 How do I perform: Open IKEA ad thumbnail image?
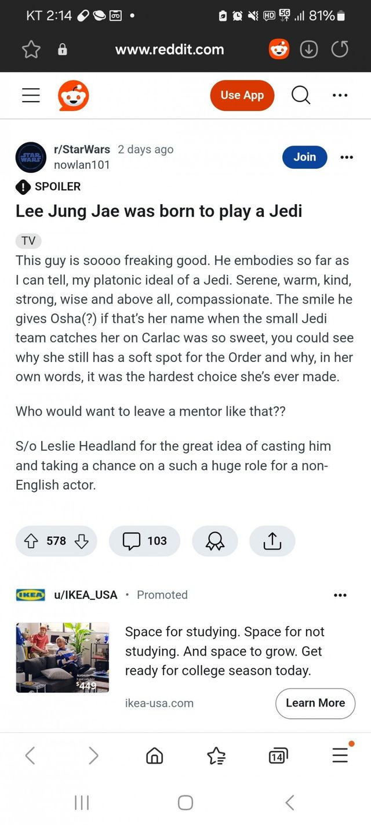pyautogui.click(x=63, y=657)
